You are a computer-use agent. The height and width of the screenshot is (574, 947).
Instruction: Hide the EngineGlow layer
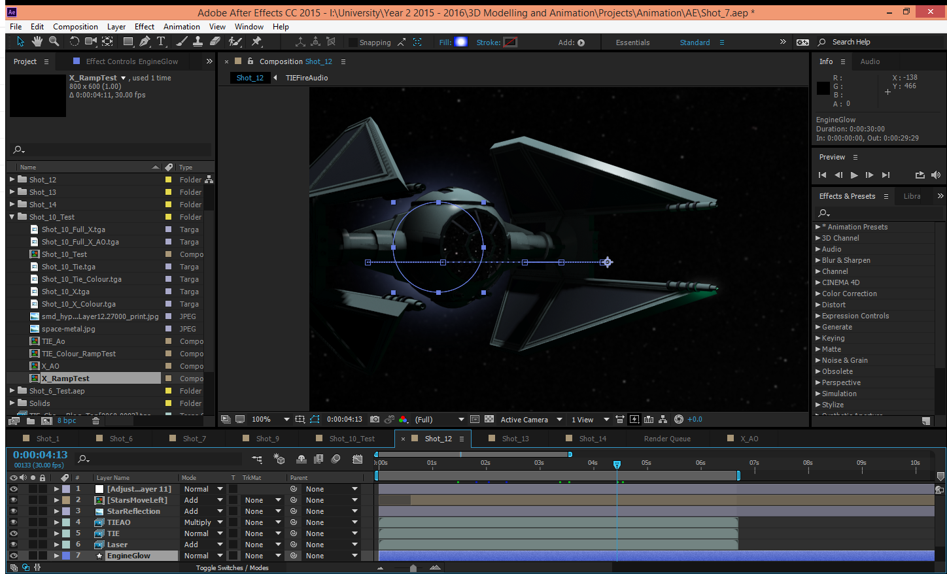pyautogui.click(x=13, y=556)
